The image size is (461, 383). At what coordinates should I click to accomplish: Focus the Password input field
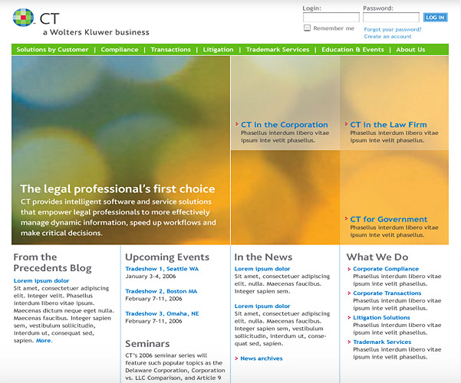(x=391, y=18)
